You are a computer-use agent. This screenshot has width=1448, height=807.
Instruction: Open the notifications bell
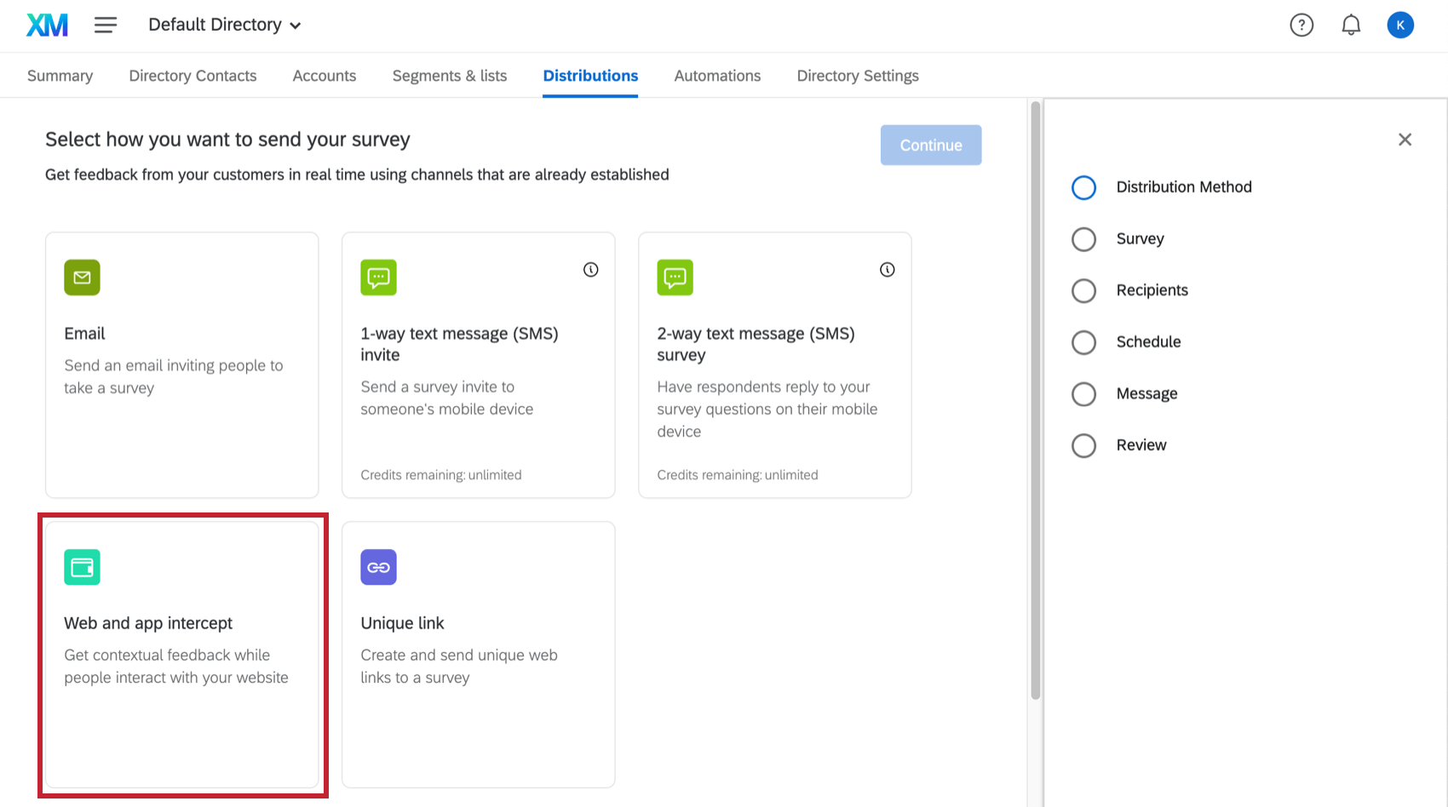tap(1351, 25)
